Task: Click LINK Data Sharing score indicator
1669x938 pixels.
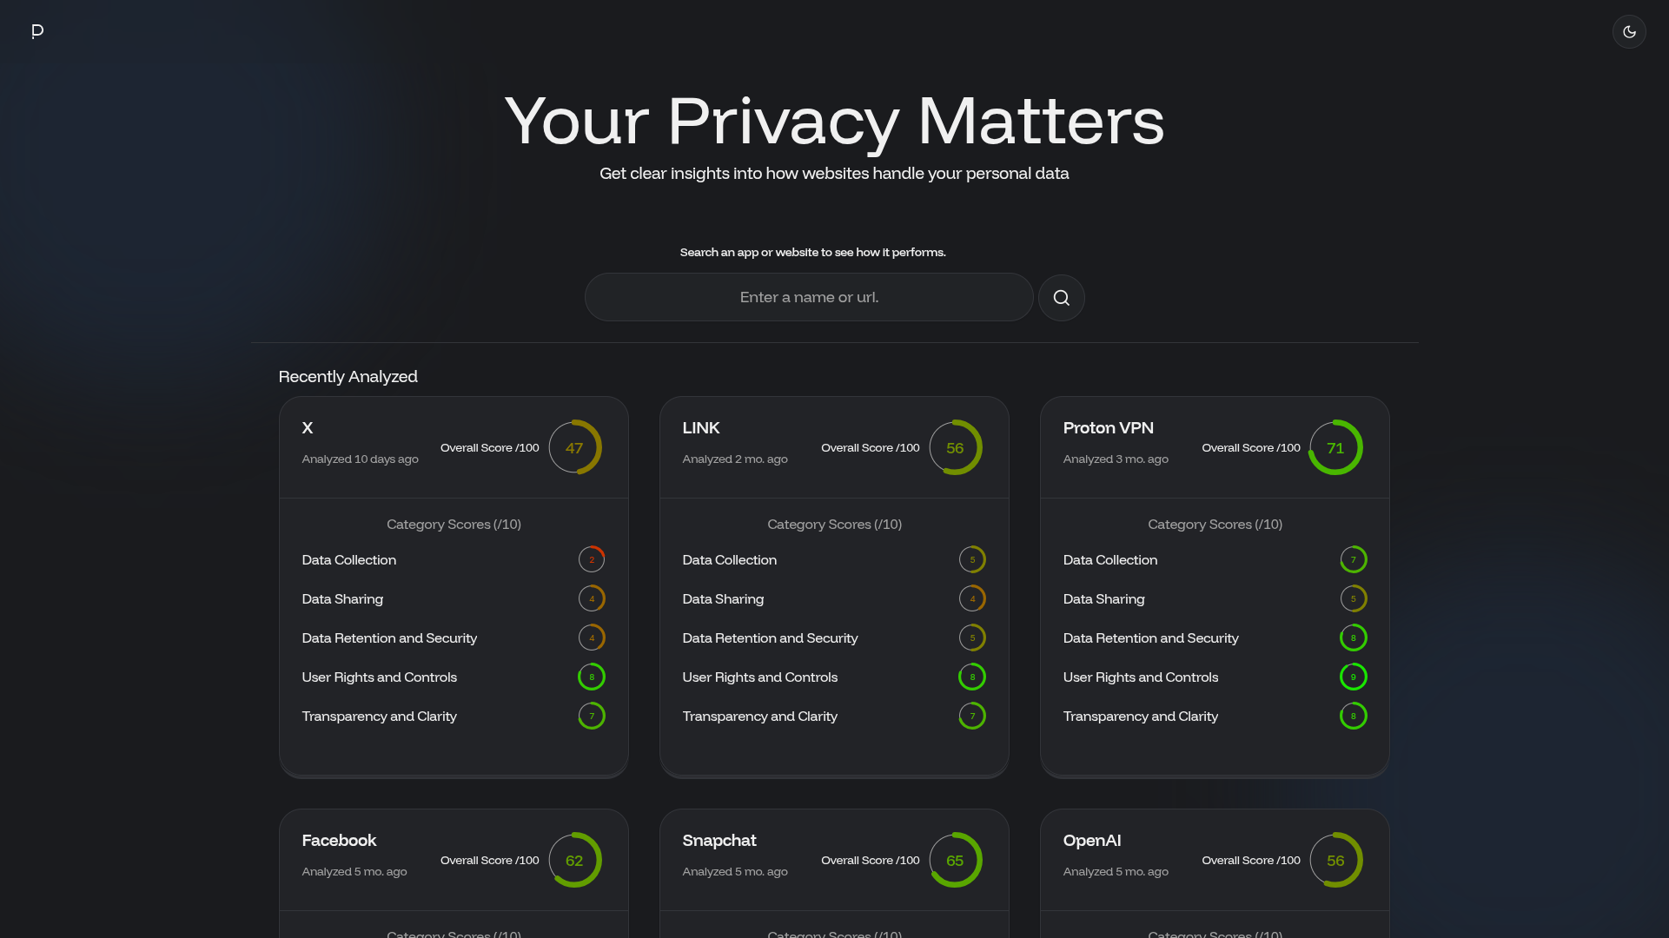Action: click(x=972, y=598)
